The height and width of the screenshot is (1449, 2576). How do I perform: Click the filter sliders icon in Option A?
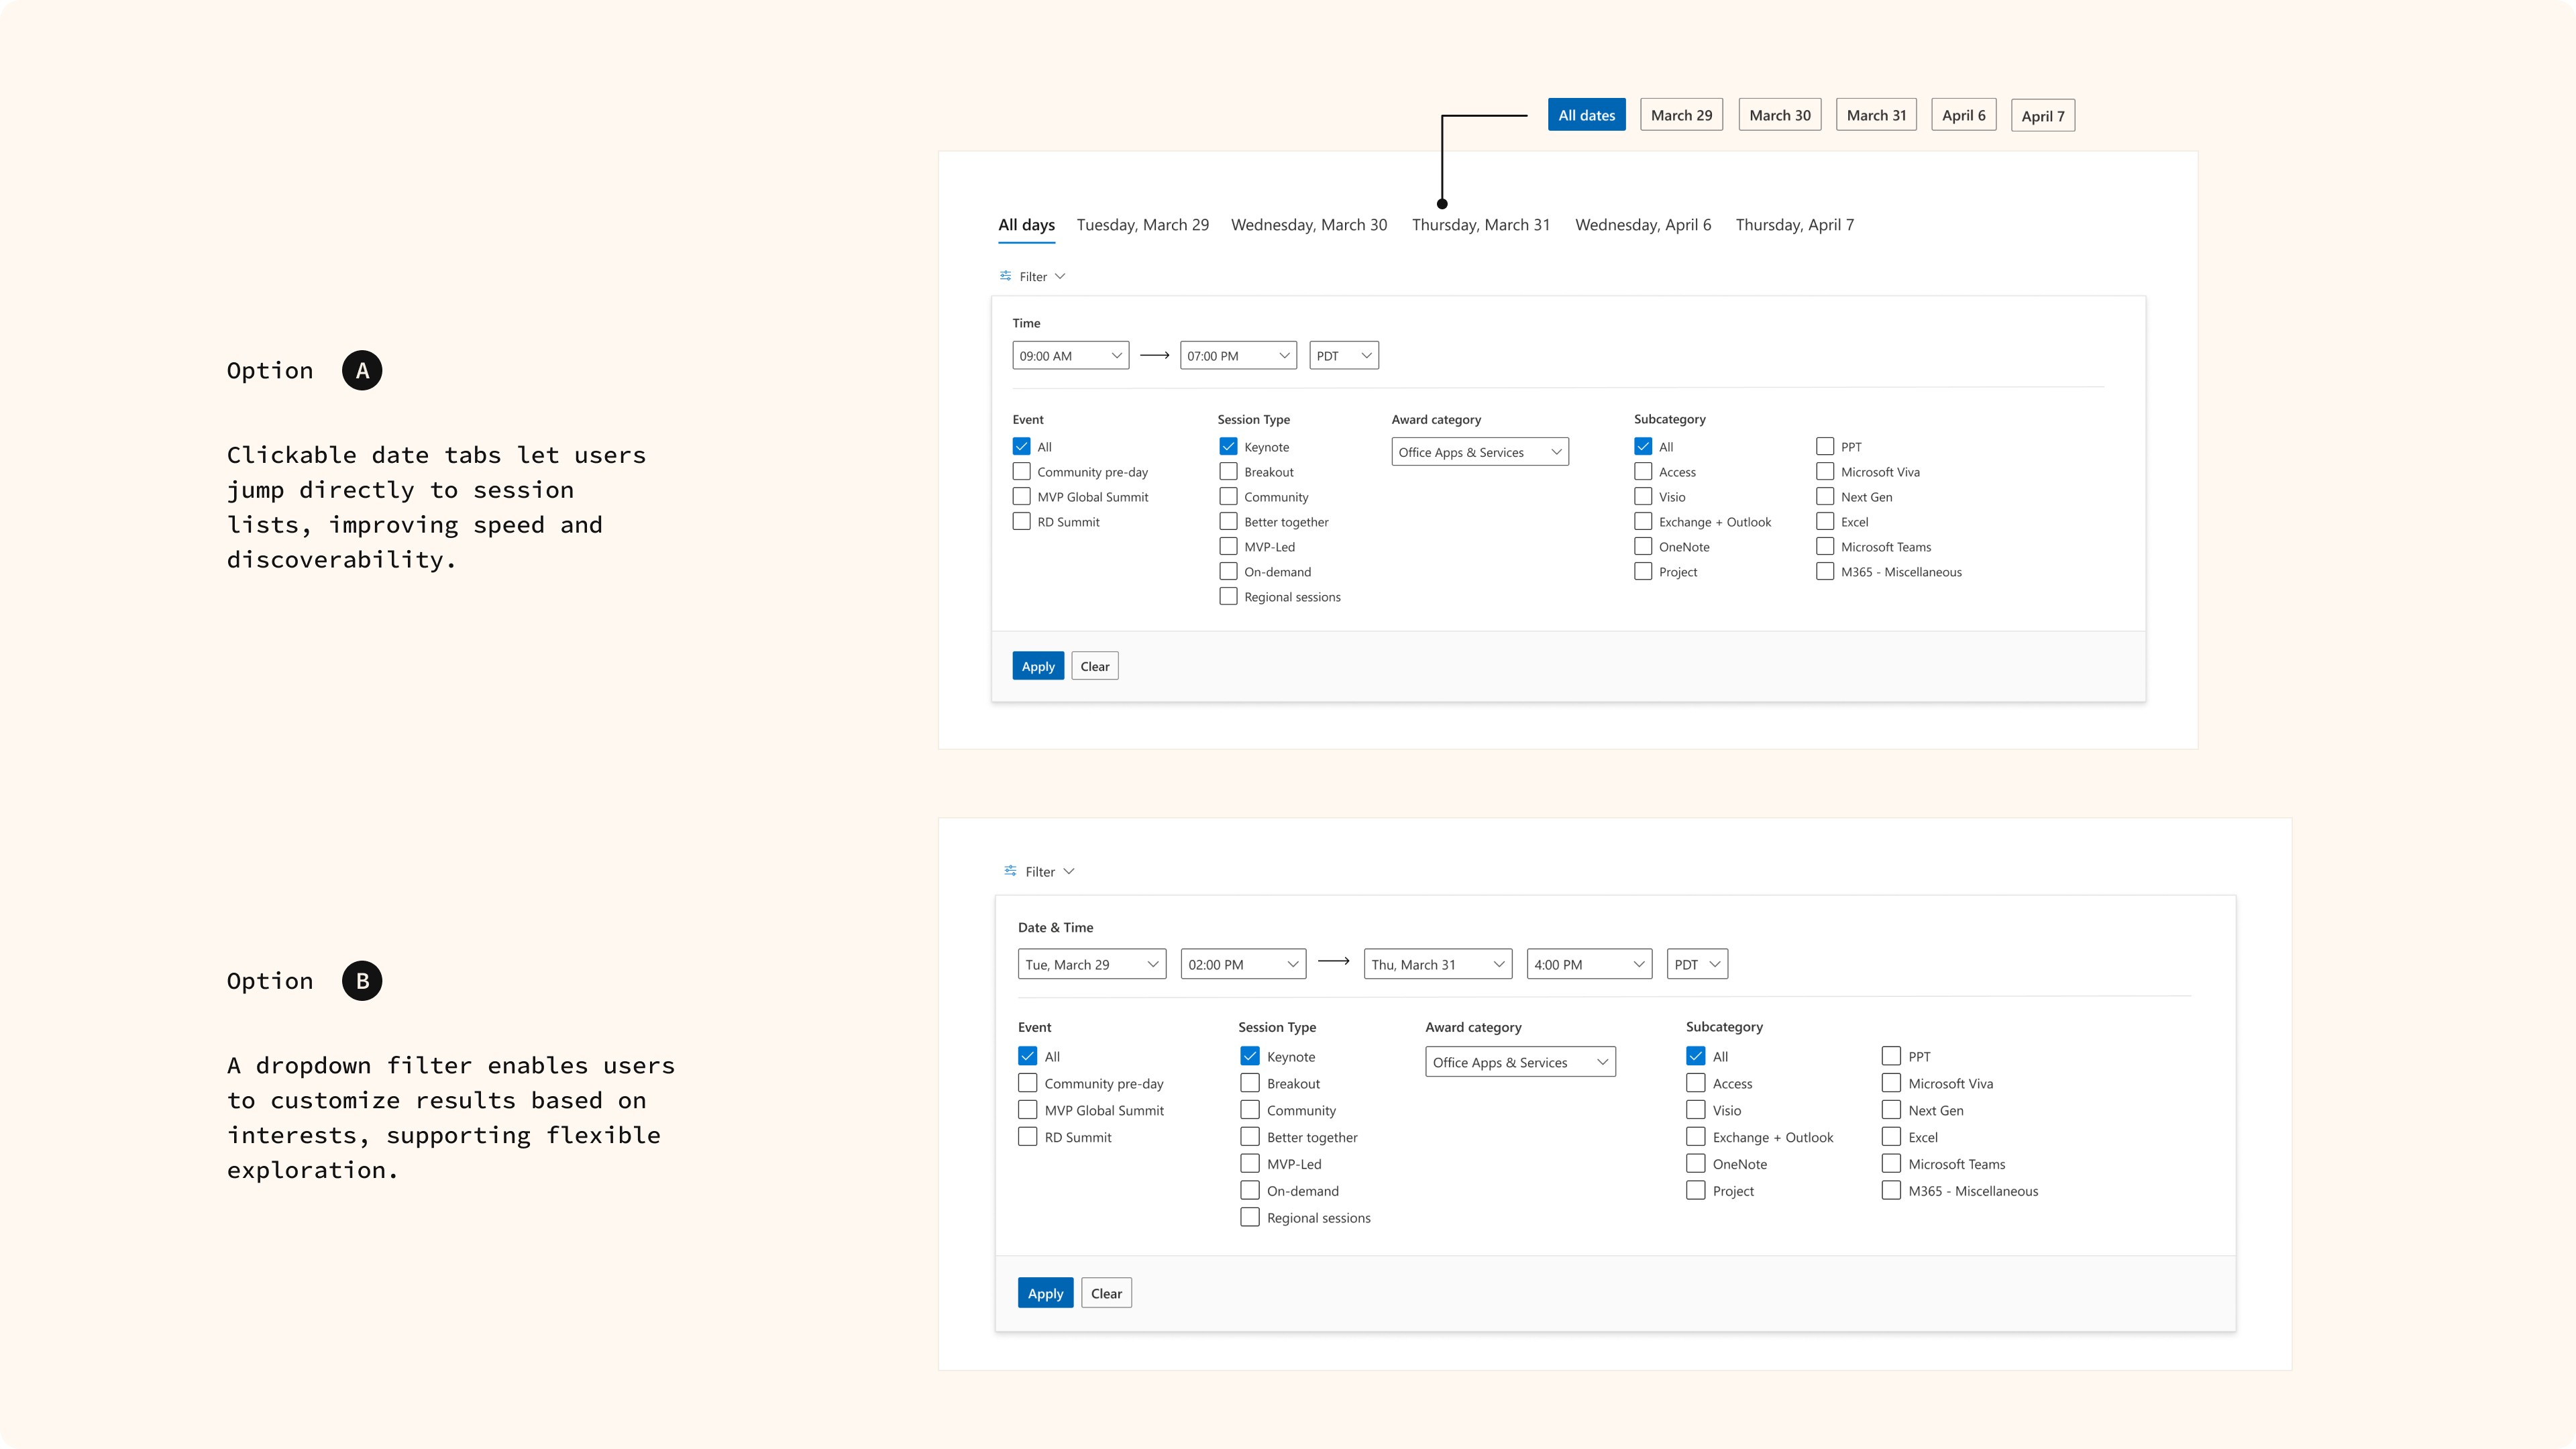(x=1005, y=276)
